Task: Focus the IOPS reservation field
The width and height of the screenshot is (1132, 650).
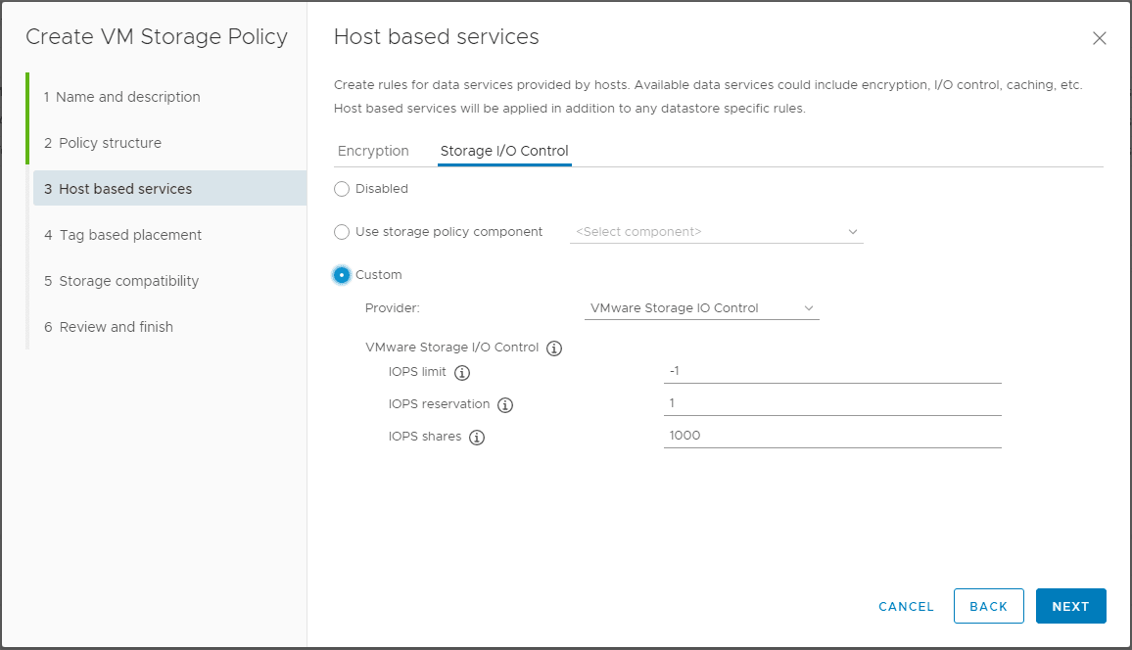Action: [x=832, y=403]
